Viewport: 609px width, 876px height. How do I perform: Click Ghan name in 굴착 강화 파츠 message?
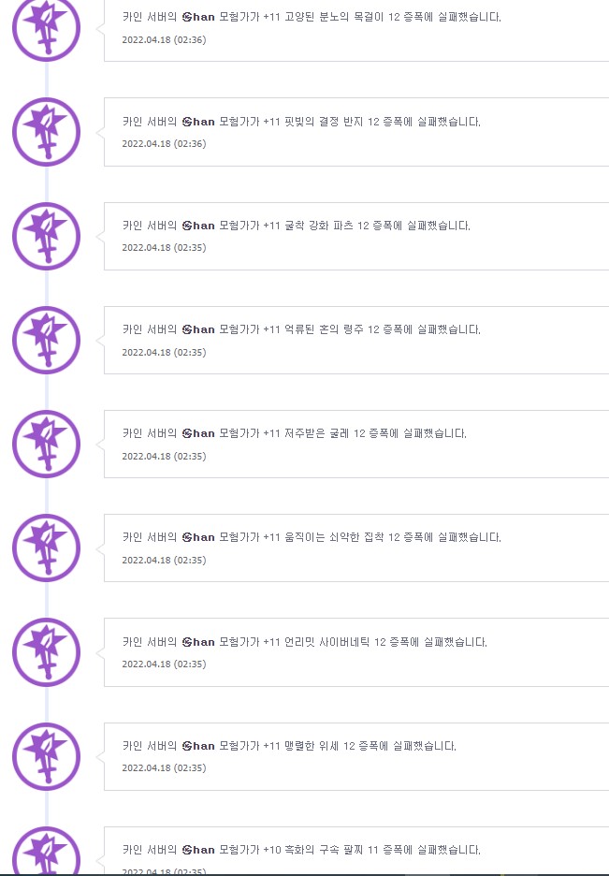198,226
